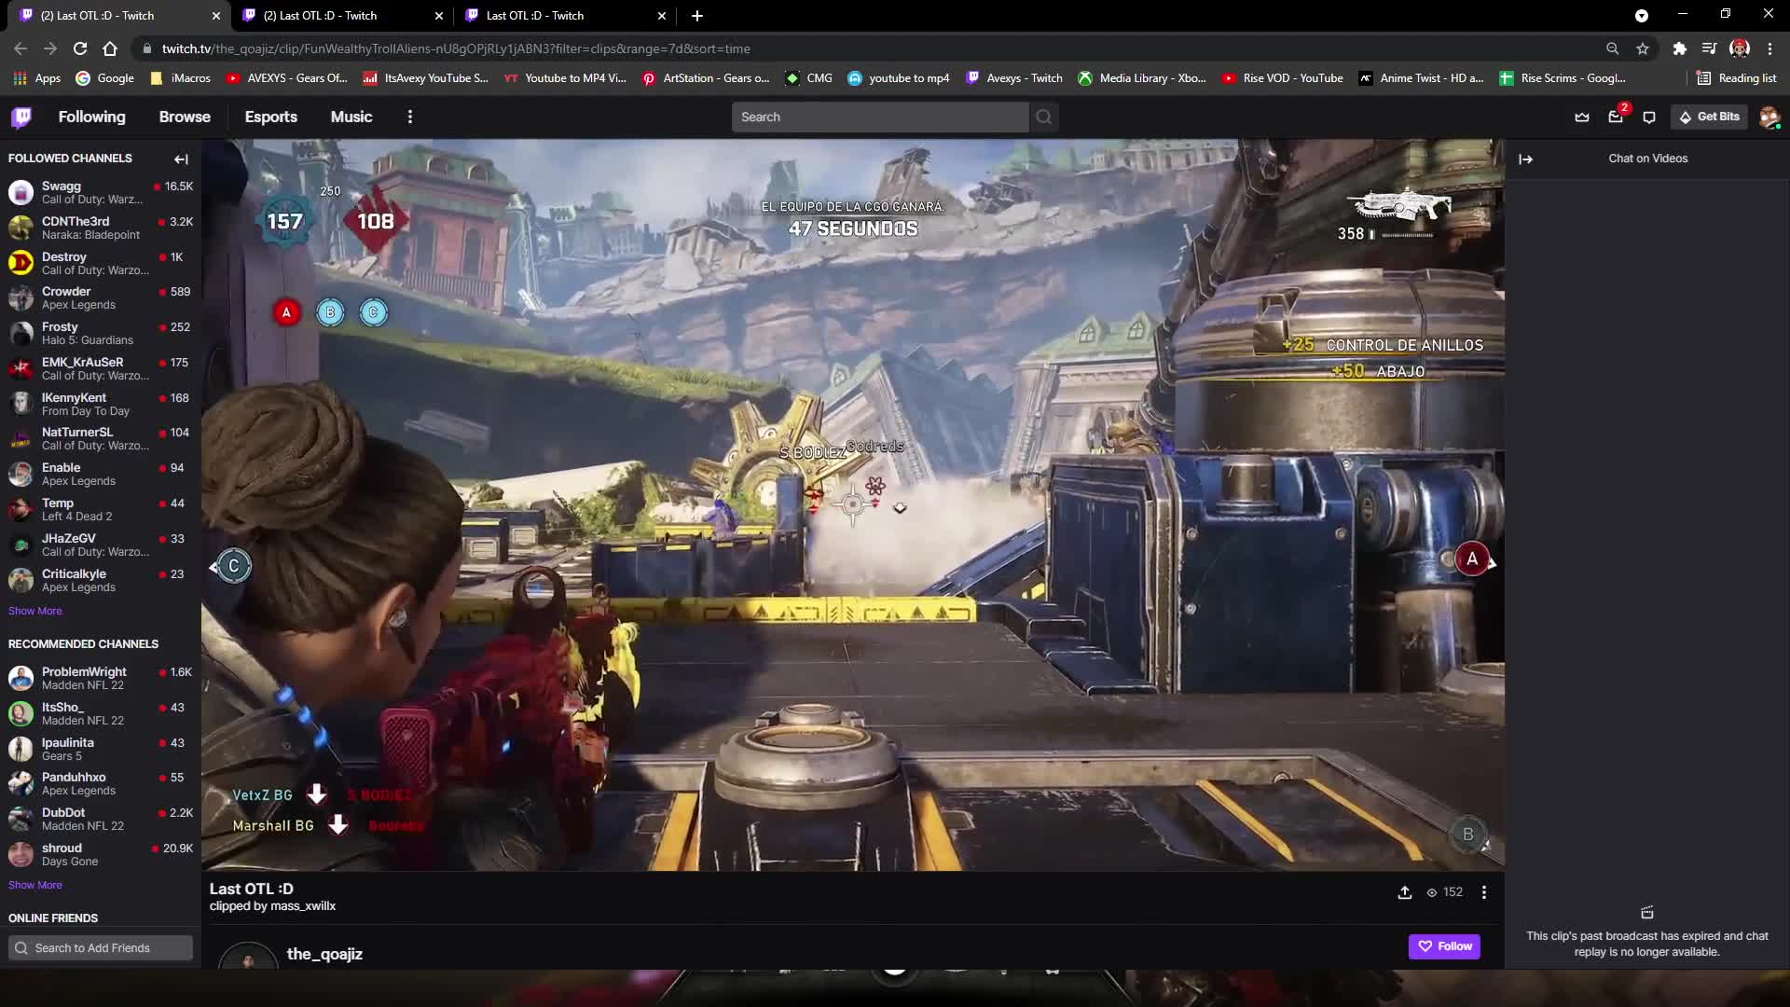The height and width of the screenshot is (1007, 1790).
Task: Open a new browser tab
Action: [x=697, y=16]
